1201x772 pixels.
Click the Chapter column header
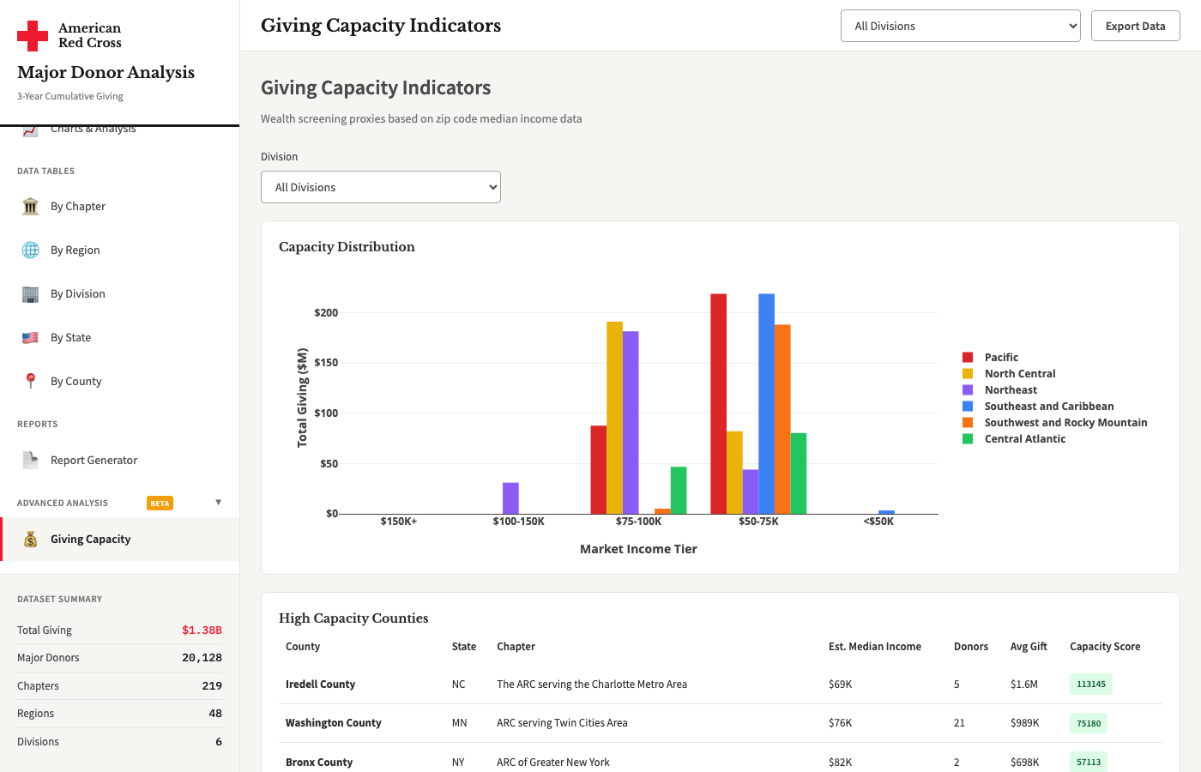pos(516,647)
